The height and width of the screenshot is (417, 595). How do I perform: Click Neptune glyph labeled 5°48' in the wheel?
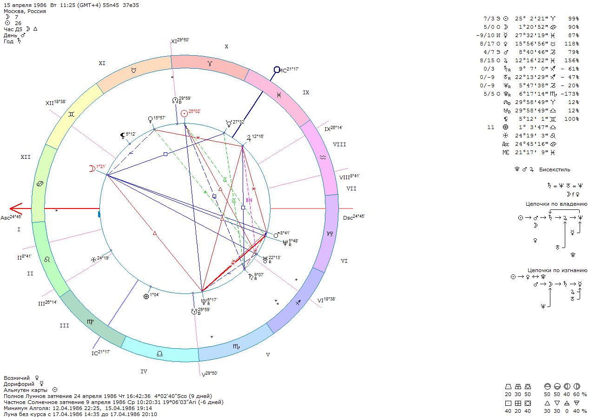284,242
